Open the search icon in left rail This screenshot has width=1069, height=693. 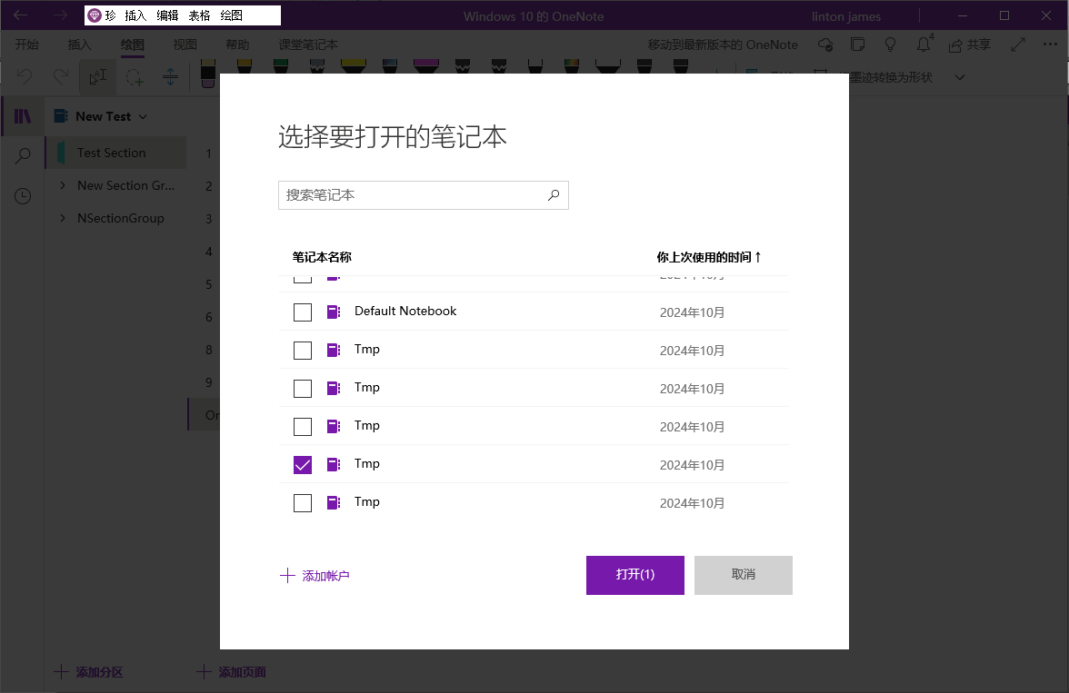[23, 156]
